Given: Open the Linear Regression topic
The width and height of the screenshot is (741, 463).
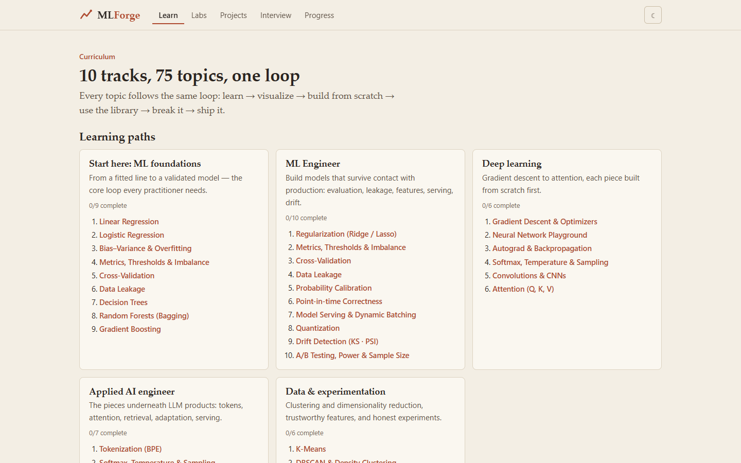Looking at the screenshot, I should (129, 222).
